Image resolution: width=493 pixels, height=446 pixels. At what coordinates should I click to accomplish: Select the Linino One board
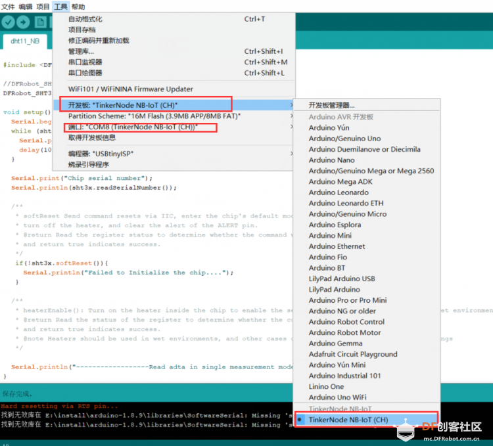click(x=367, y=387)
